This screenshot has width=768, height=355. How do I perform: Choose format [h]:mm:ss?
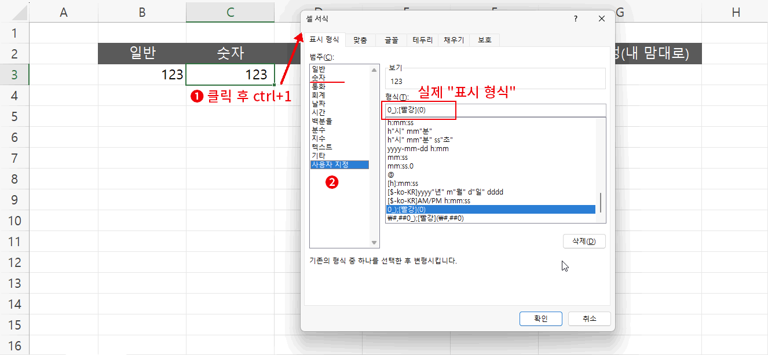tap(491, 184)
